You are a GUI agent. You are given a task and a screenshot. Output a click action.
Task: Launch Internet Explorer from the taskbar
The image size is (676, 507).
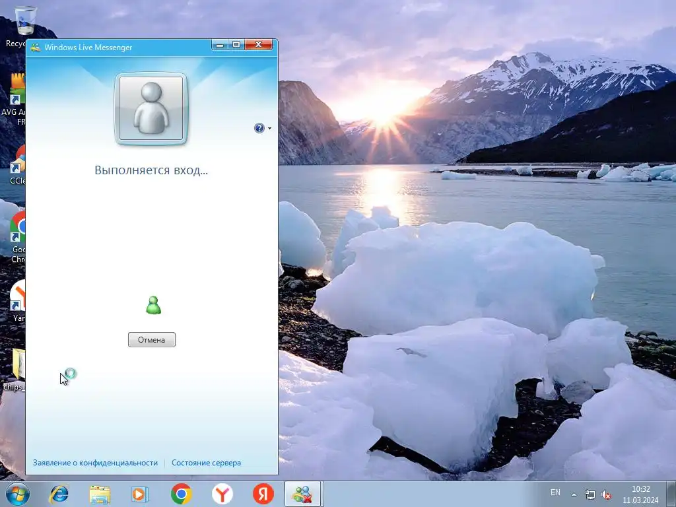click(x=59, y=494)
